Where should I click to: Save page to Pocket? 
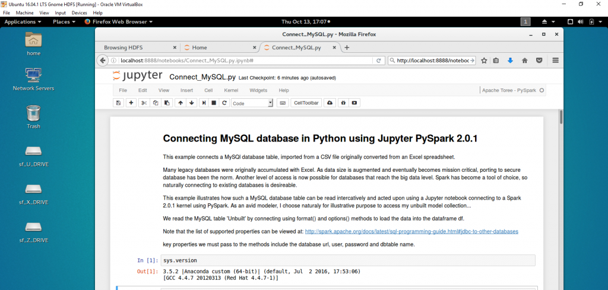click(x=539, y=61)
